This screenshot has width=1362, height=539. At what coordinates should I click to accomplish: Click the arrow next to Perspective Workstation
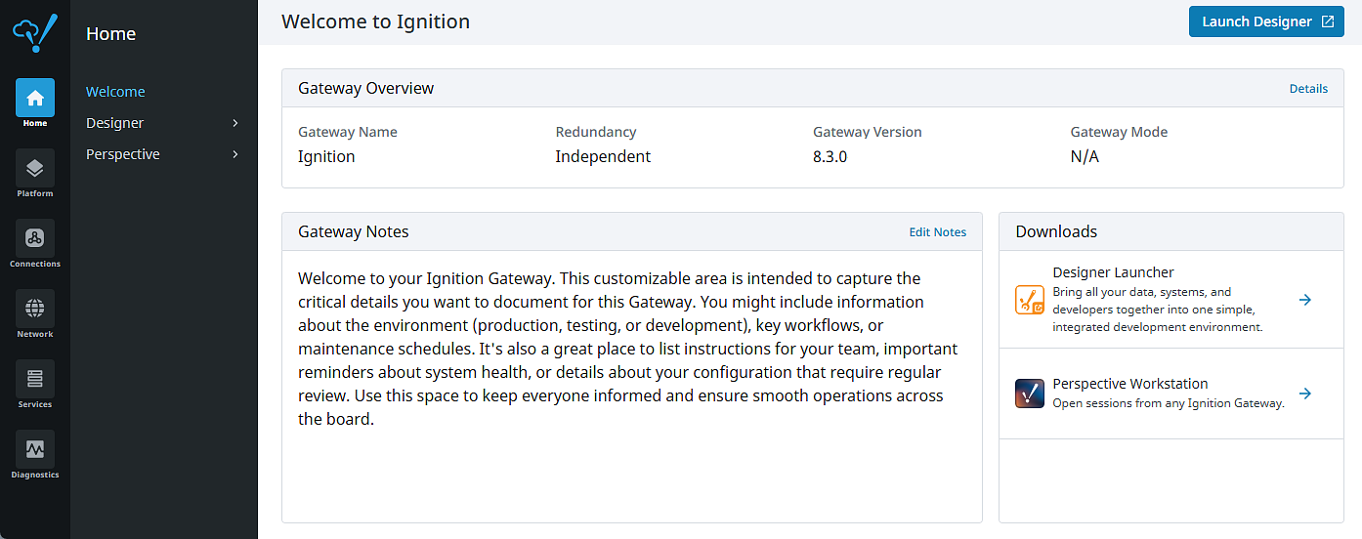point(1305,394)
